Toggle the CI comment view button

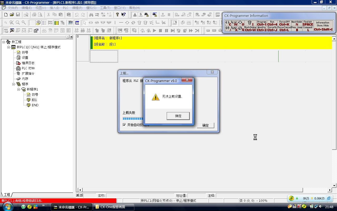click(77, 23)
